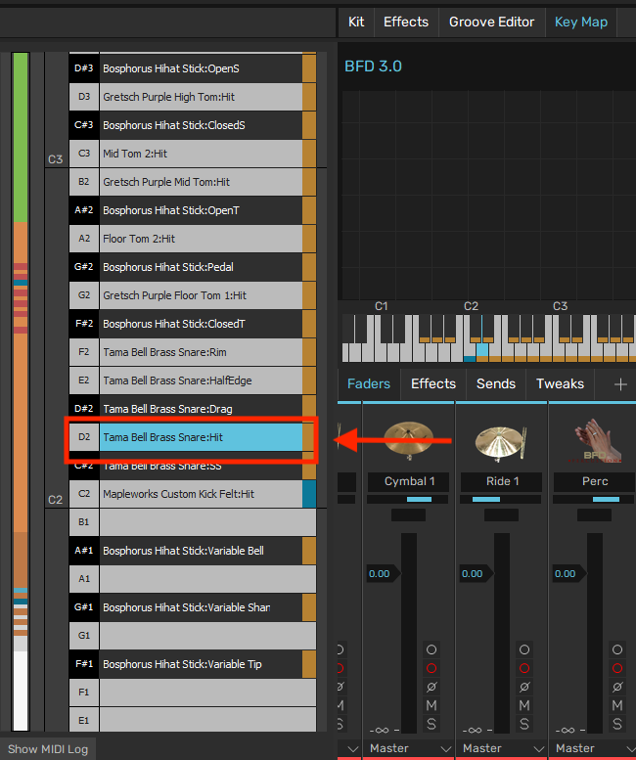Invert phase on Ride 1 channel
This screenshot has height=760, width=636.
524,687
